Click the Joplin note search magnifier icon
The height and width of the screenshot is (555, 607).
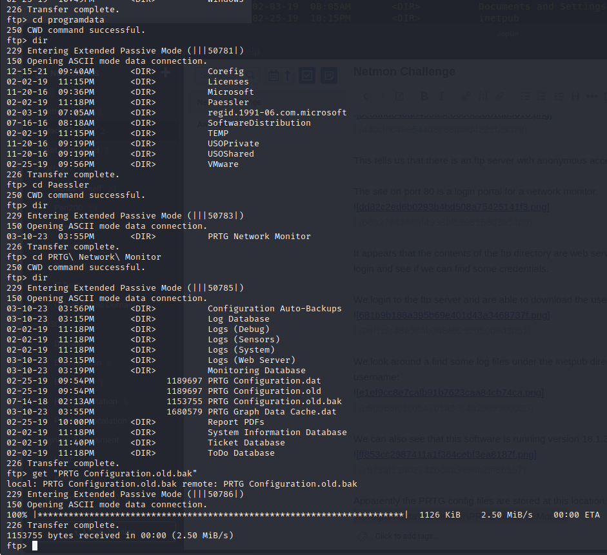coord(250,75)
